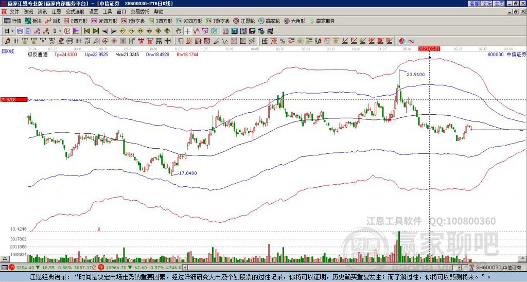Toggle the crosshair cursor tool

(x=187, y=31)
